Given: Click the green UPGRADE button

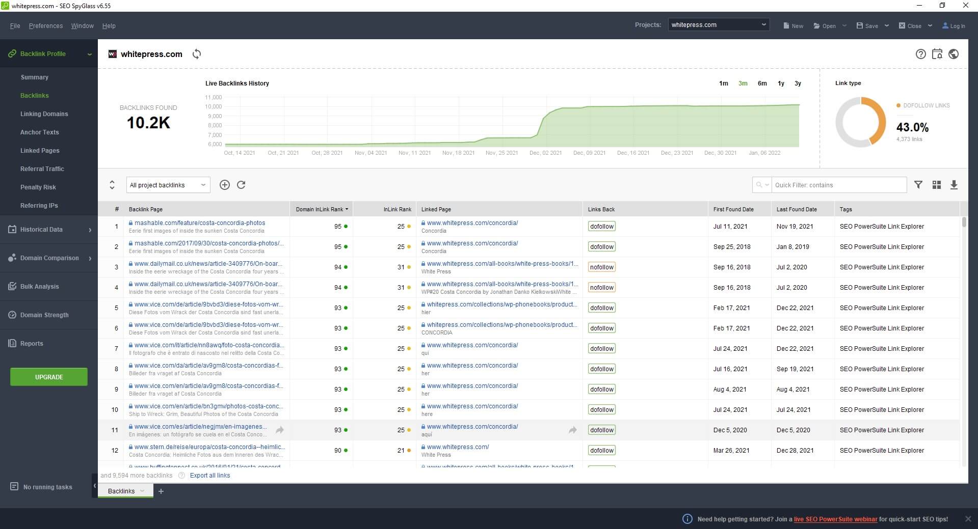Looking at the screenshot, I should (49, 377).
